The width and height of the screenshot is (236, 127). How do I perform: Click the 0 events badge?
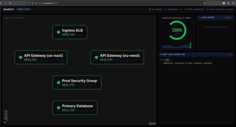(228, 18)
